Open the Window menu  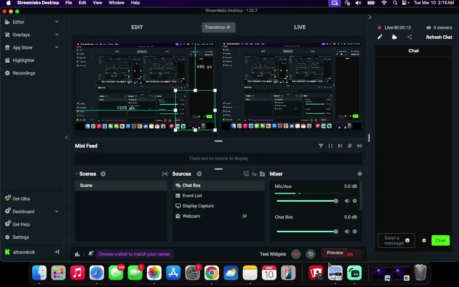116,3
